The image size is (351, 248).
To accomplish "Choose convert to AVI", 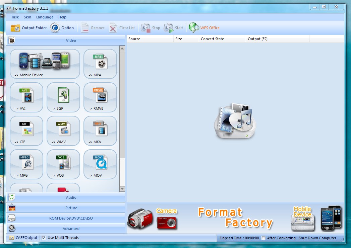I will pyautogui.click(x=26, y=97).
